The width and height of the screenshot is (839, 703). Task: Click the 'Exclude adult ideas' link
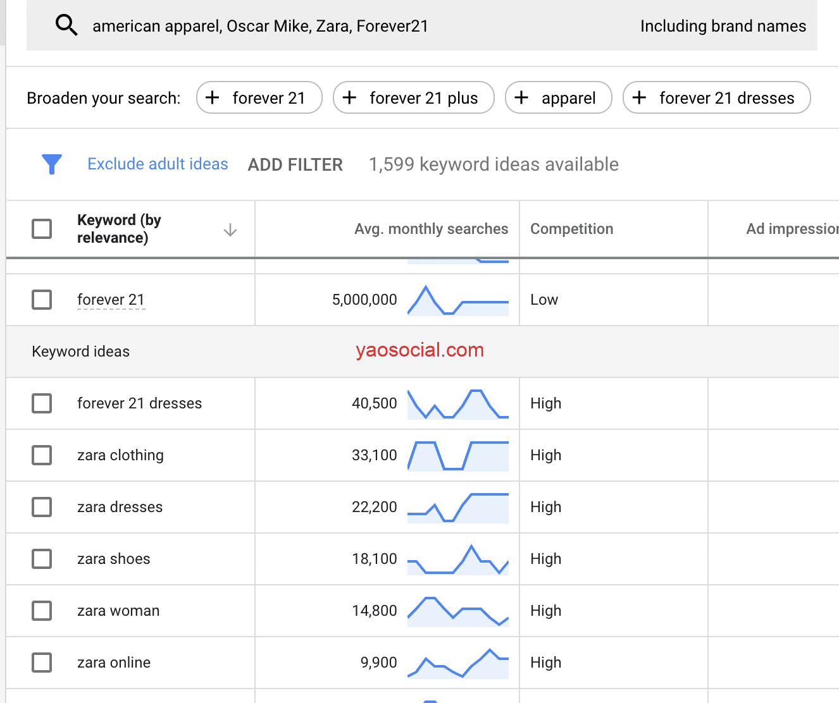tap(158, 164)
